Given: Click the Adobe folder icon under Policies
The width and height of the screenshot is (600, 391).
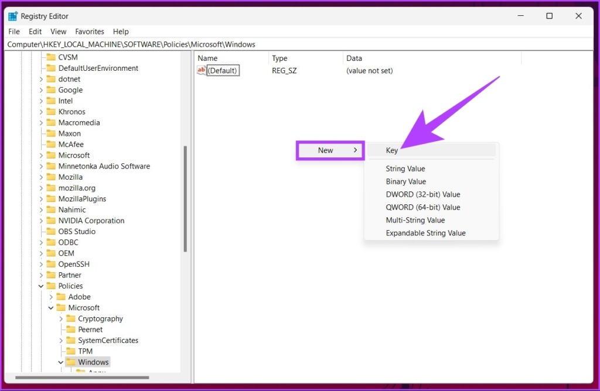Looking at the screenshot, I should click(x=61, y=297).
